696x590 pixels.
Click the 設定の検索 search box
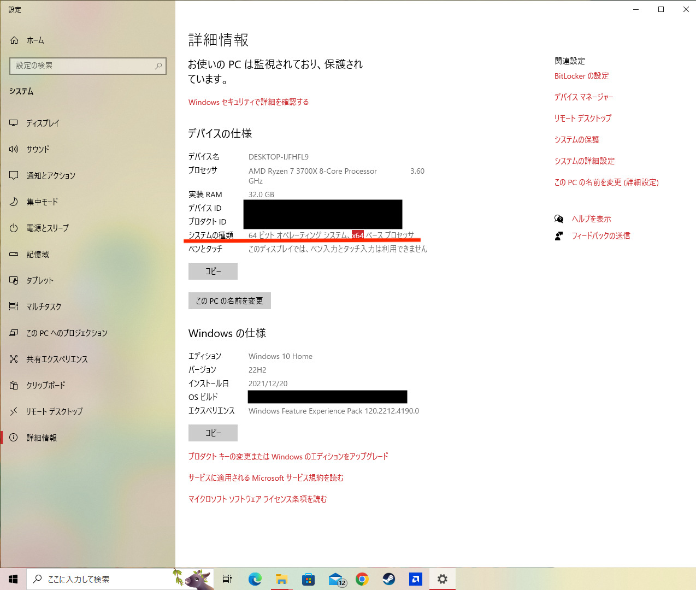tap(87, 66)
